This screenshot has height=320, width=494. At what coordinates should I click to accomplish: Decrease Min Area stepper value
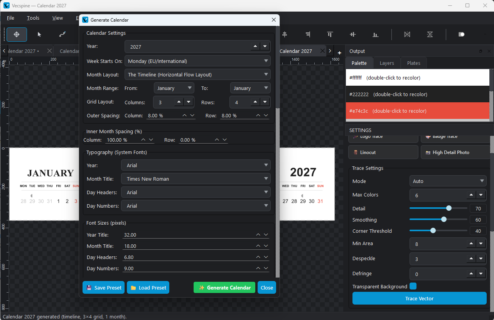click(x=481, y=244)
